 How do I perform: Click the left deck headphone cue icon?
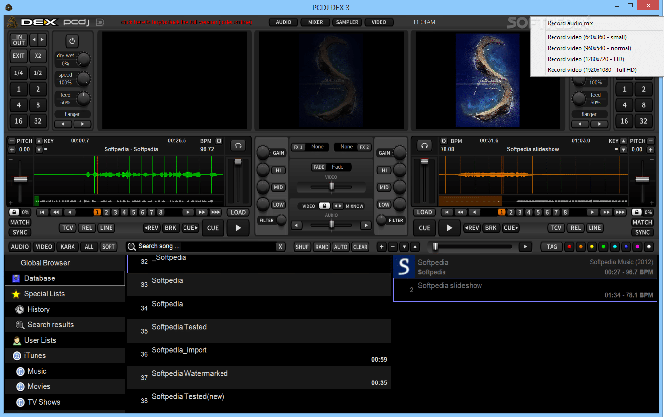[x=238, y=145]
